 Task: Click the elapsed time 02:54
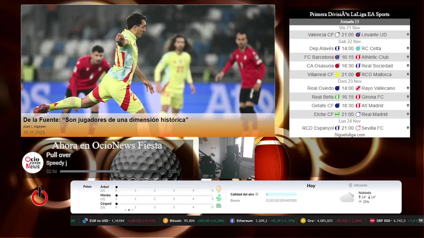pos(52,172)
